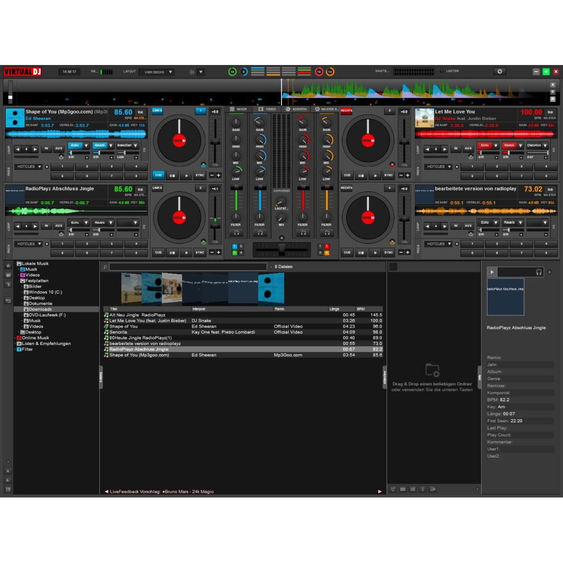The image size is (563, 563).
Task: Click the headphone cue on the blue mixer channel
Action: click(x=260, y=233)
